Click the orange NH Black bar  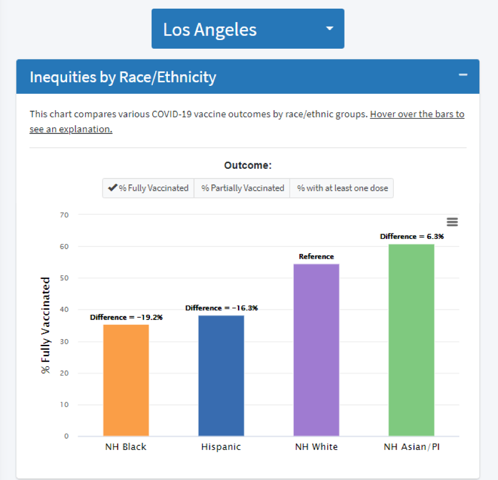pyautogui.click(x=126, y=377)
